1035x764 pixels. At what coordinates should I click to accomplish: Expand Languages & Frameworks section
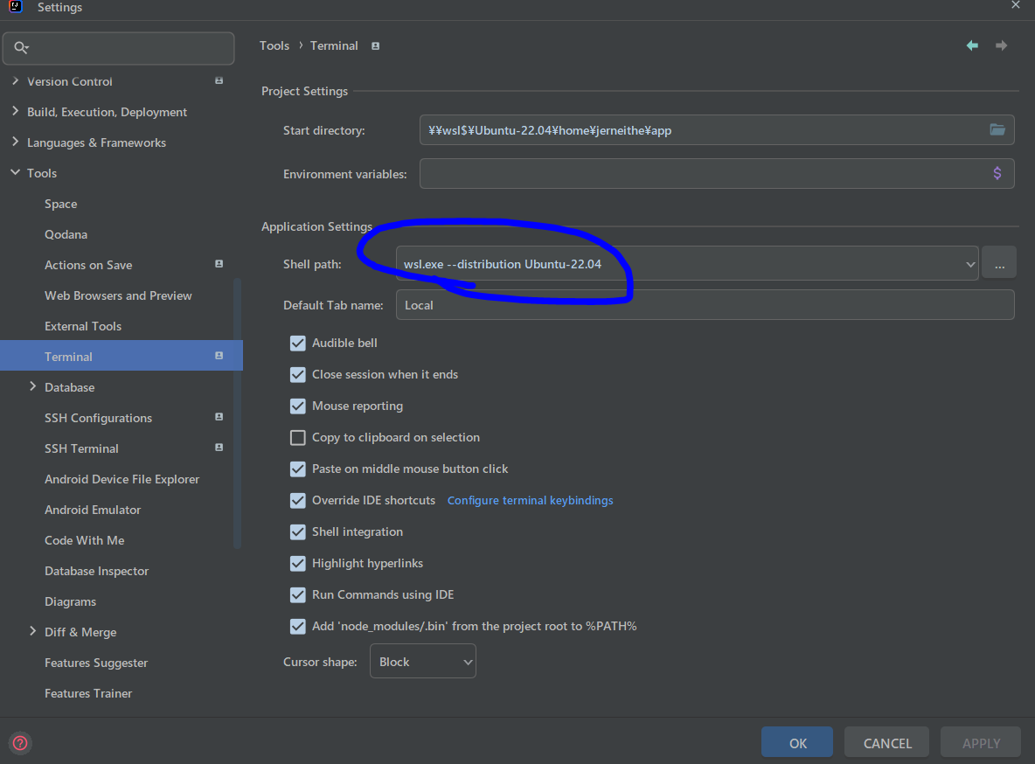pyautogui.click(x=15, y=142)
